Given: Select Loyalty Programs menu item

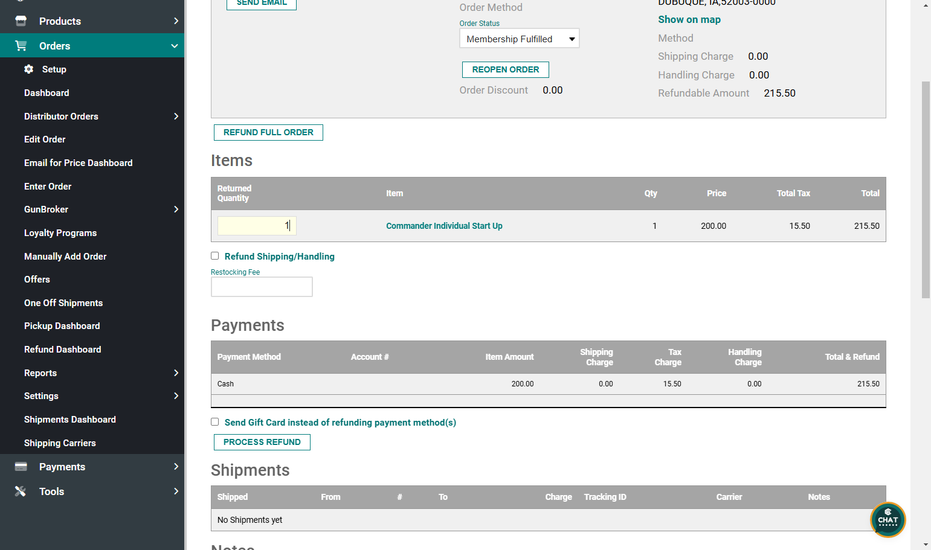Looking at the screenshot, I should pos(60,233).
